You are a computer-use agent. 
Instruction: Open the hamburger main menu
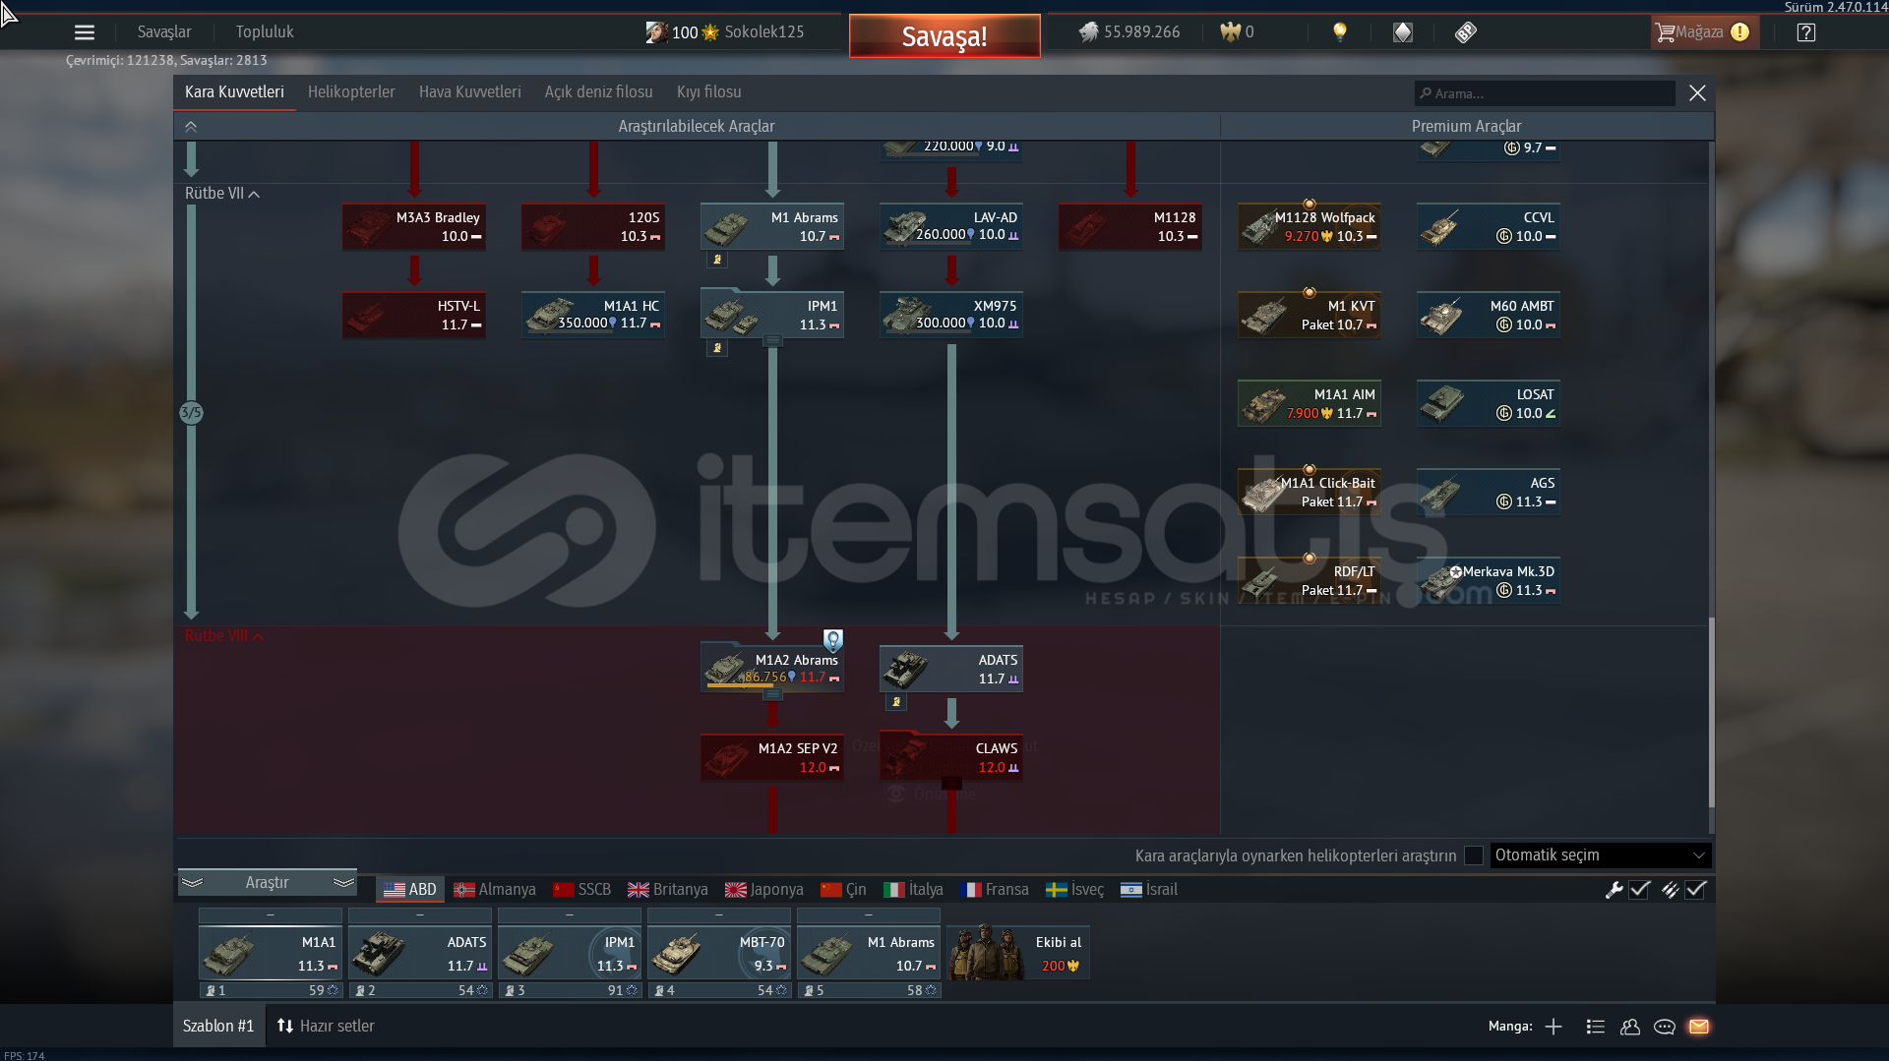pyautogui.click(x=85, y=32)
